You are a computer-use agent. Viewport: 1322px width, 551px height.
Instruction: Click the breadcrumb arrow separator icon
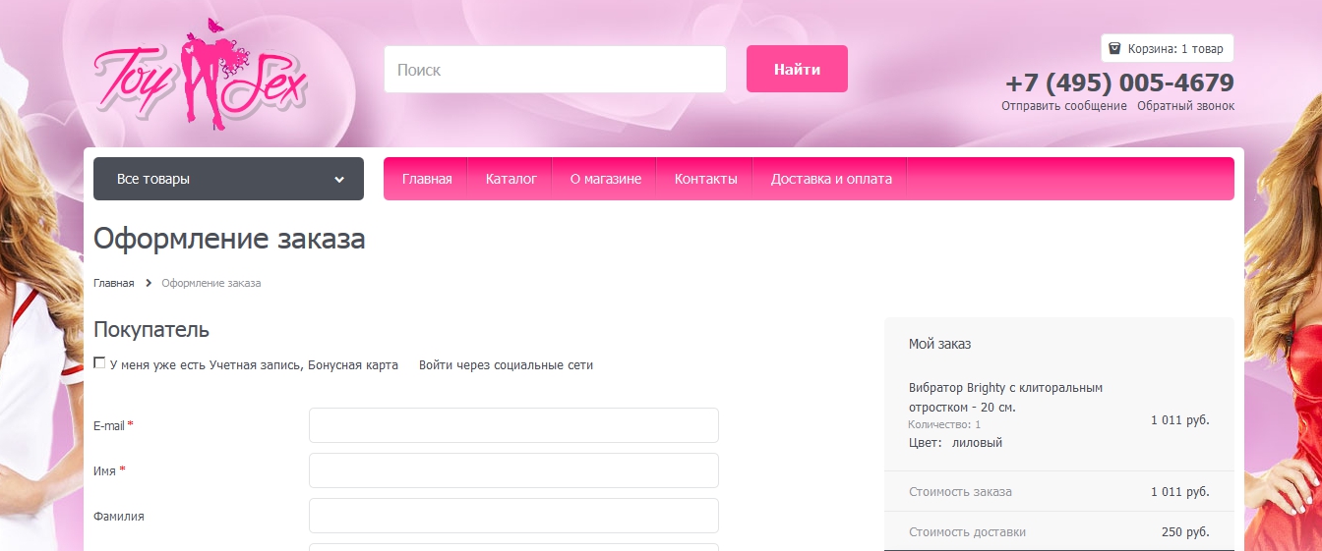pos(149,283)
